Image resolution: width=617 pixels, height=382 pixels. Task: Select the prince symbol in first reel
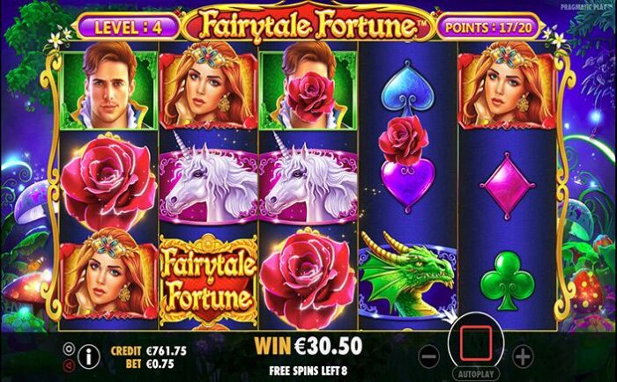(x=109, y=85)
